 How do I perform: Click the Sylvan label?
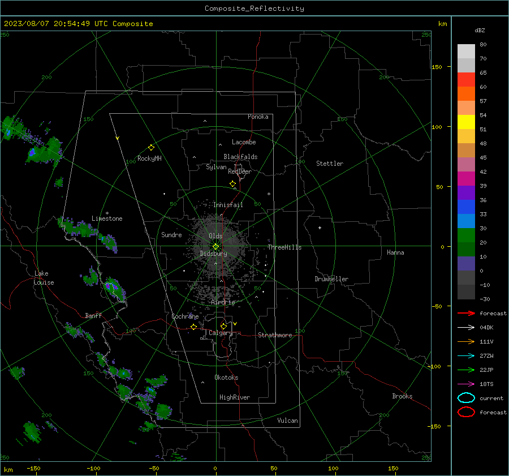(x=216, y=167)
